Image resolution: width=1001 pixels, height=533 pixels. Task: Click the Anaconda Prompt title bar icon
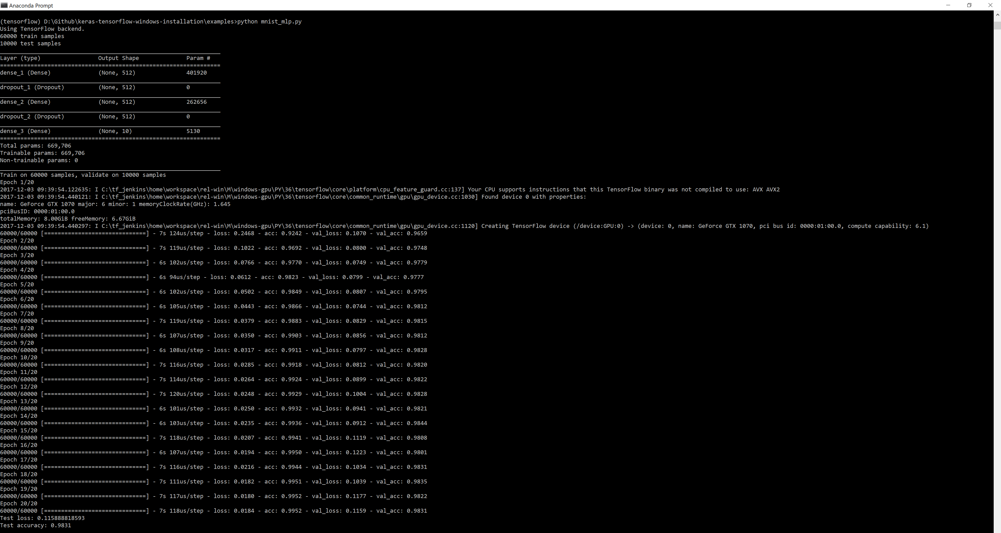(4, 5)
